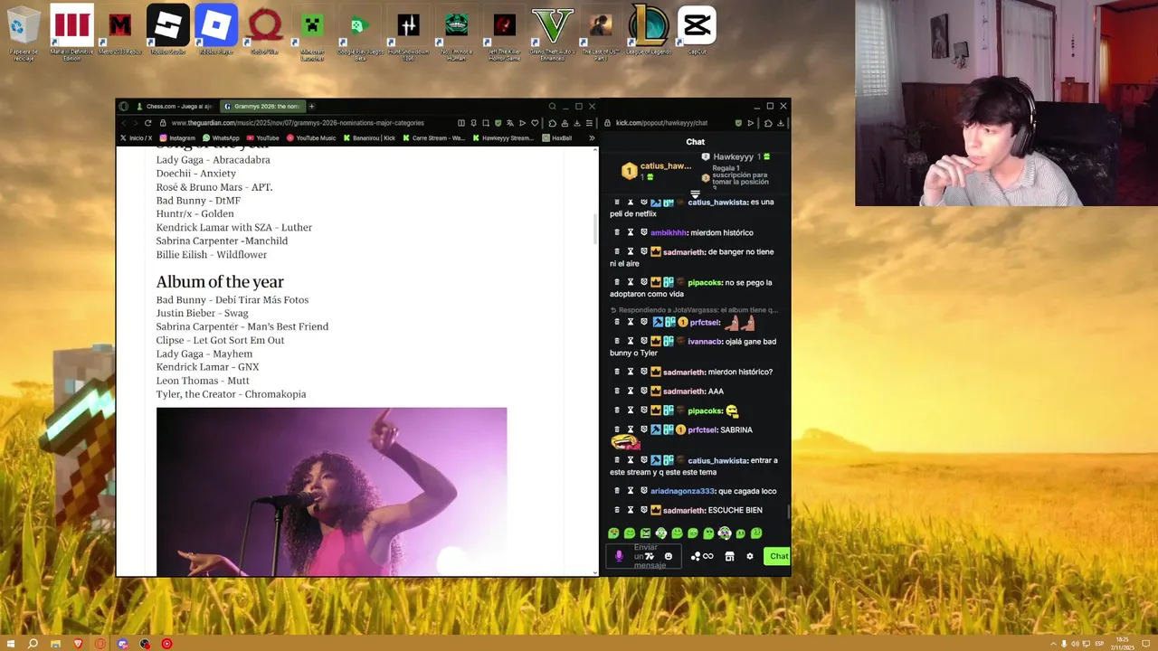Open the Bananirou | Kick bookmark
This screenshot has height=651, width=1158.
coord(369,138)
